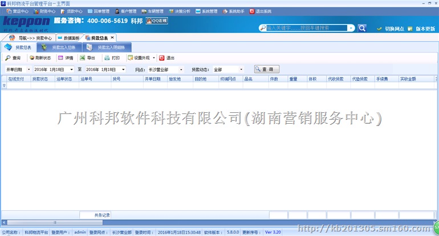Click the 共条记录 footer cell
This screenshot has width=439, height=236.
click(x=95, y=215)
